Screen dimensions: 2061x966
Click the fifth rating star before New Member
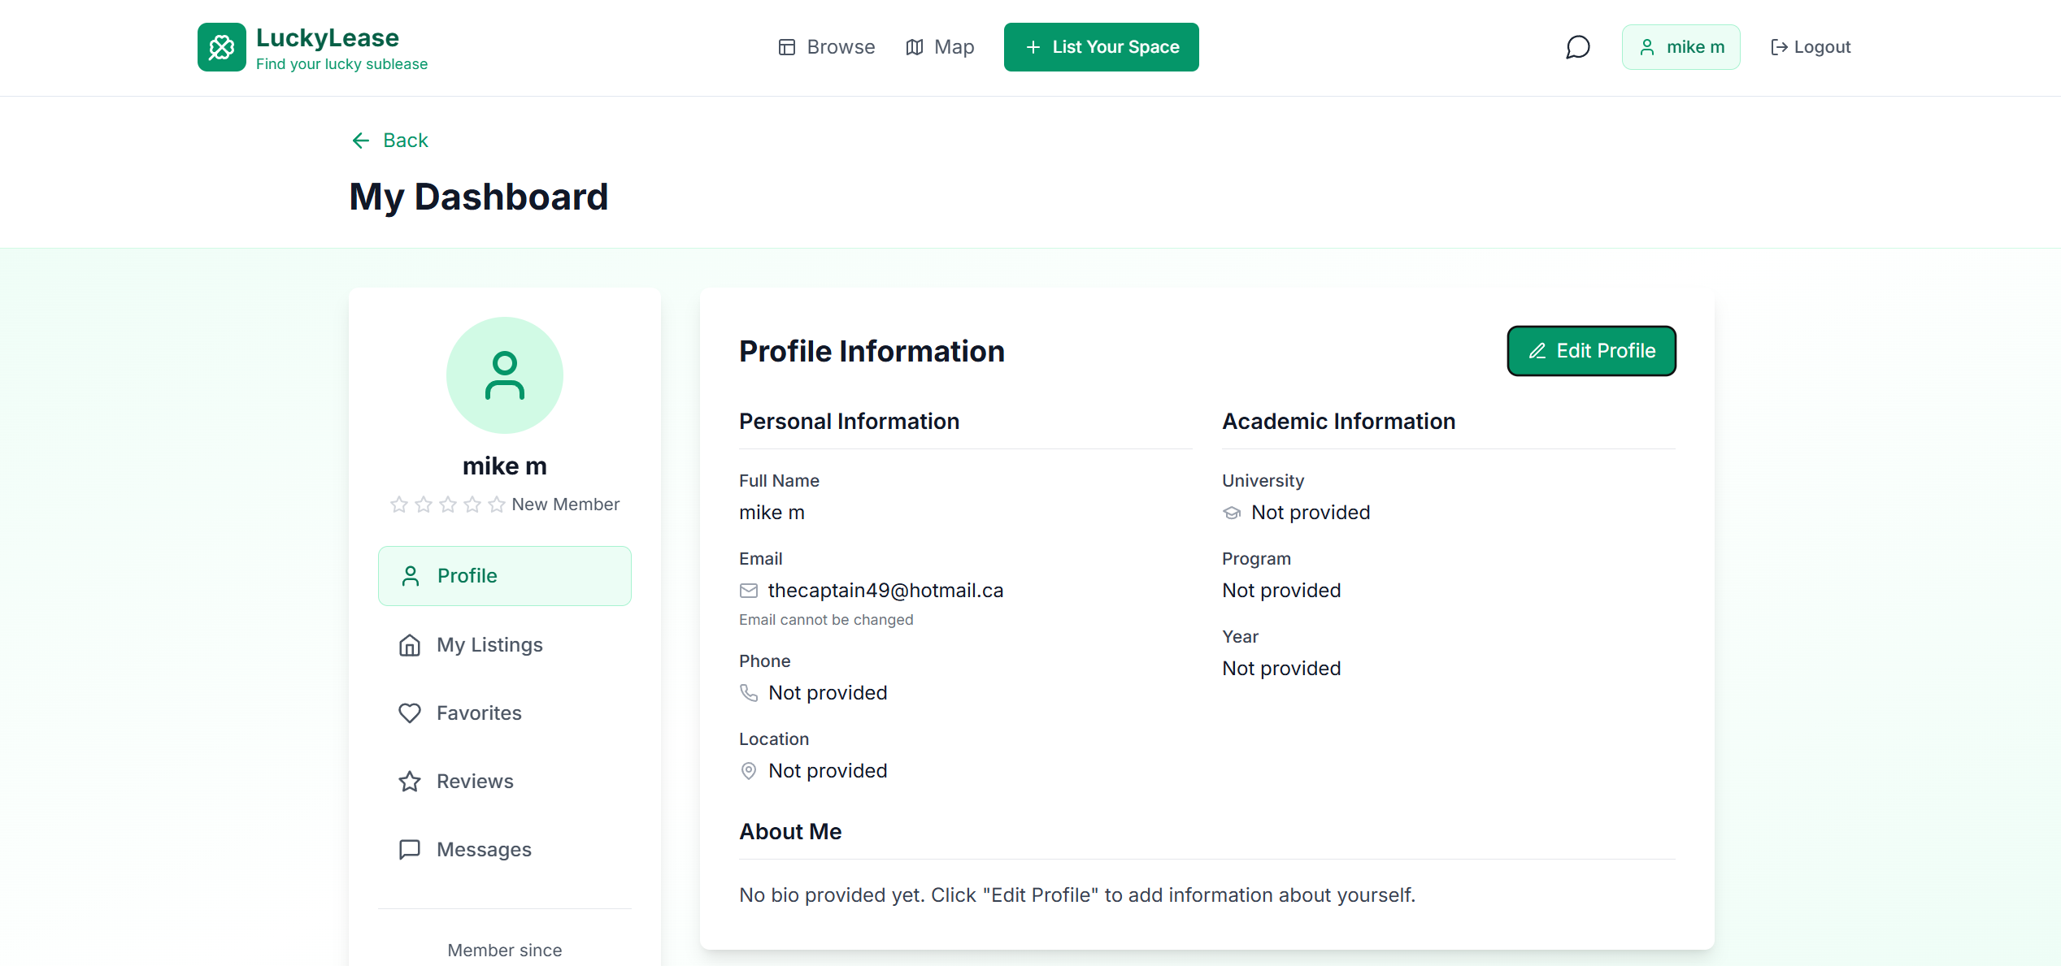pyautogui.click(x=497, y=505)
